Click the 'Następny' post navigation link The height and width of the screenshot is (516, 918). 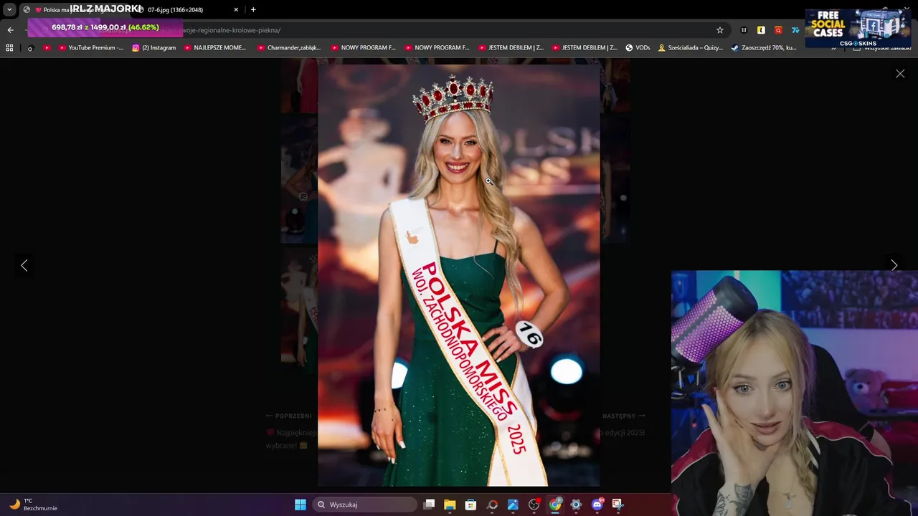click(x=623, y=416)
